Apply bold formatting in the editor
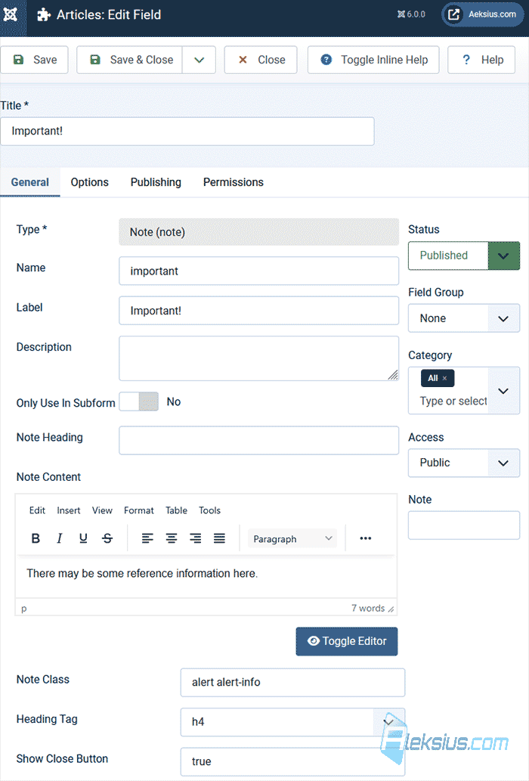This screenshot has height=781, width=529. click(36, 538)
